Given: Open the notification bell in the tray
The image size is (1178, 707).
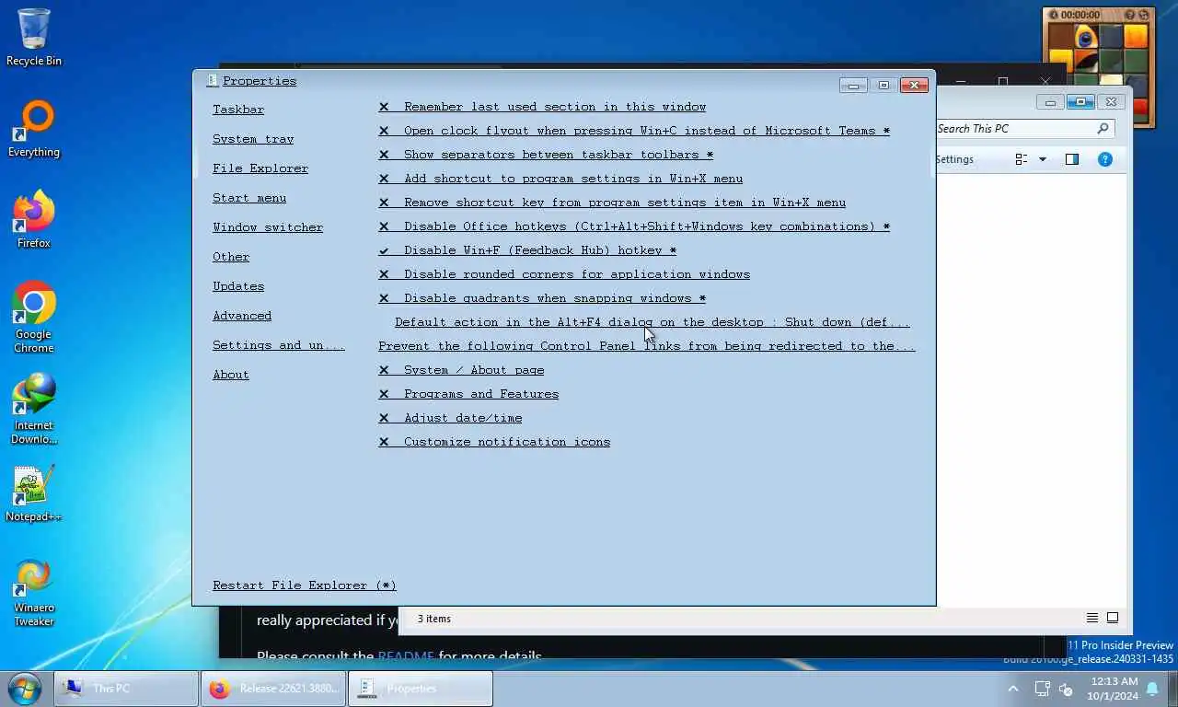Looking at the screenshot, I should point(1152,689).
